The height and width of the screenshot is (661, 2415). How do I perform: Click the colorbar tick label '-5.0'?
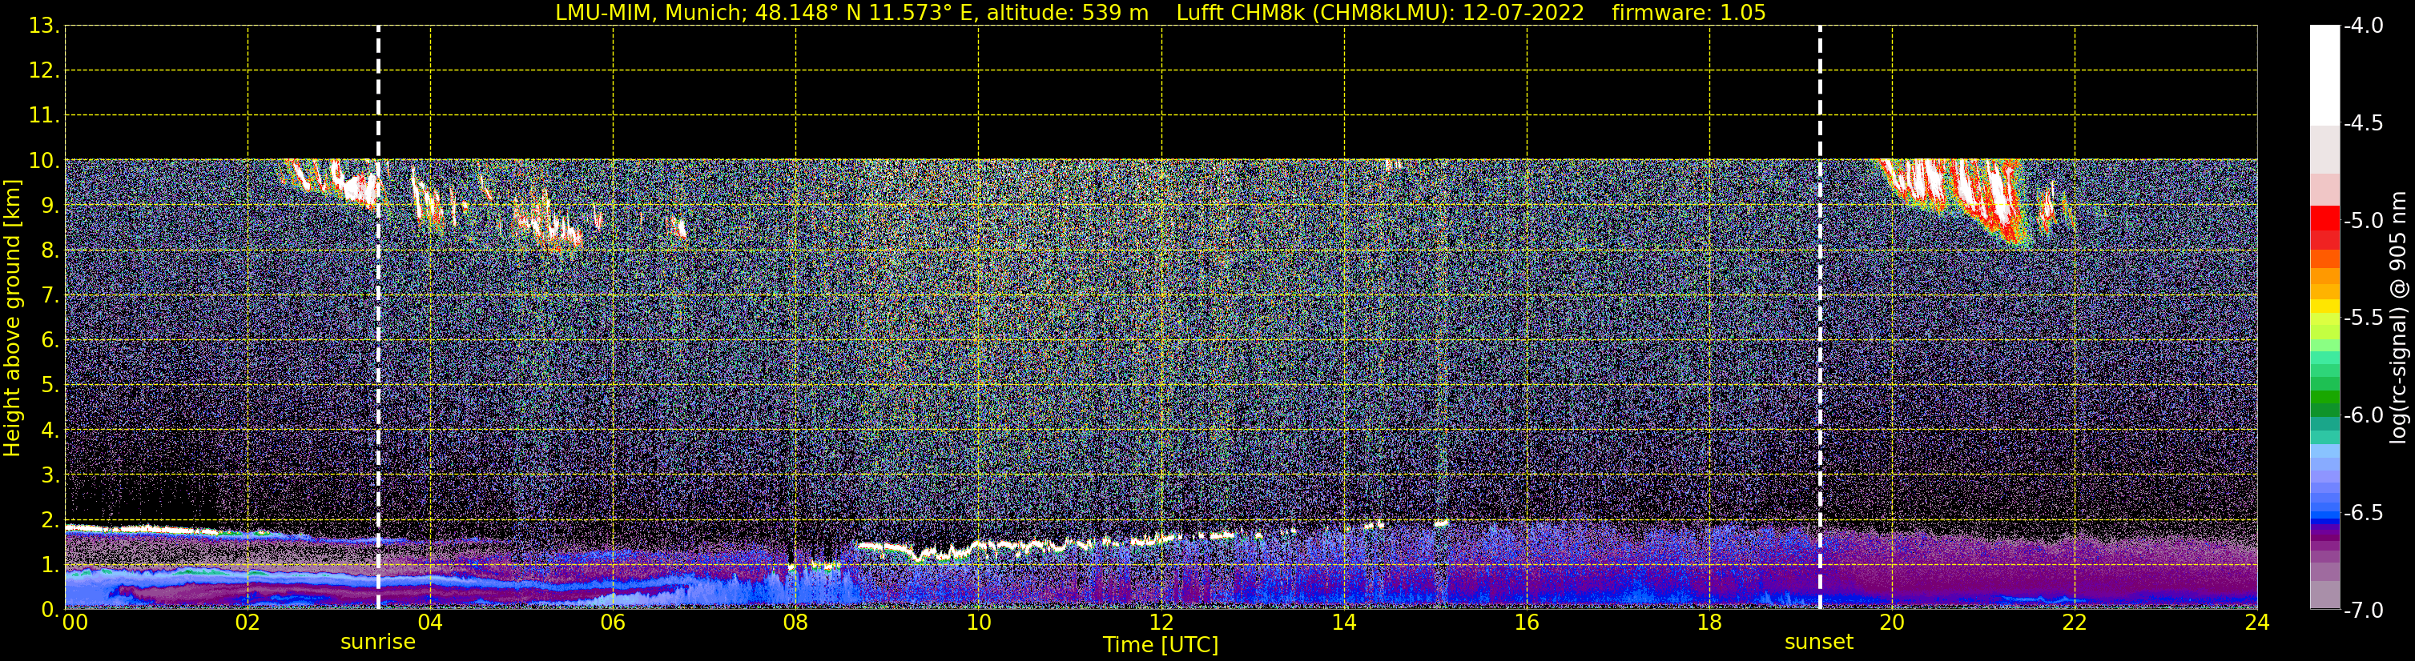(2364, 221)
